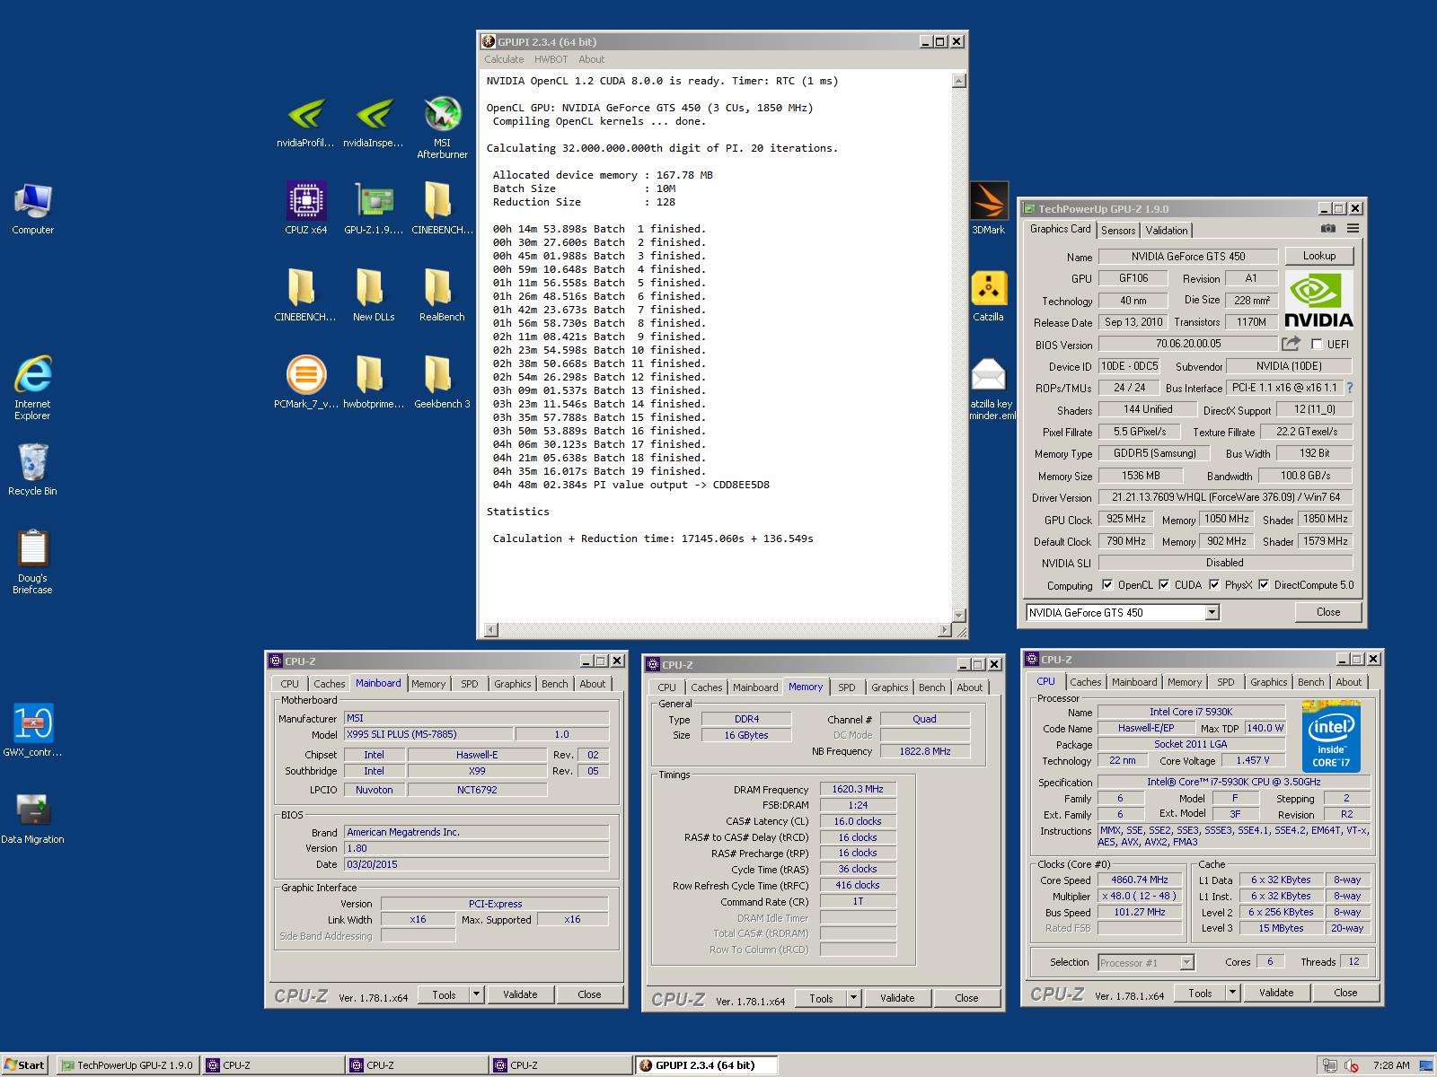
Task: Open nvidiaProfileInspector desktop icon
Action: 305,123
